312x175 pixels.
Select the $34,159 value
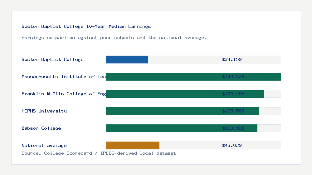(232, 59)
